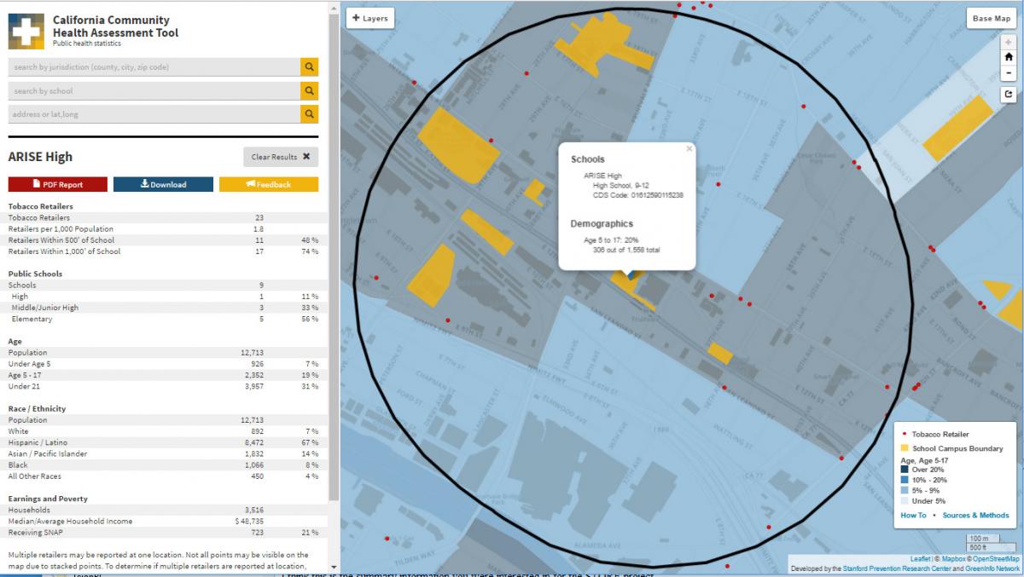Open the Base Map selector
This screenshot has width=1024, height=577.
pos(992,18)
